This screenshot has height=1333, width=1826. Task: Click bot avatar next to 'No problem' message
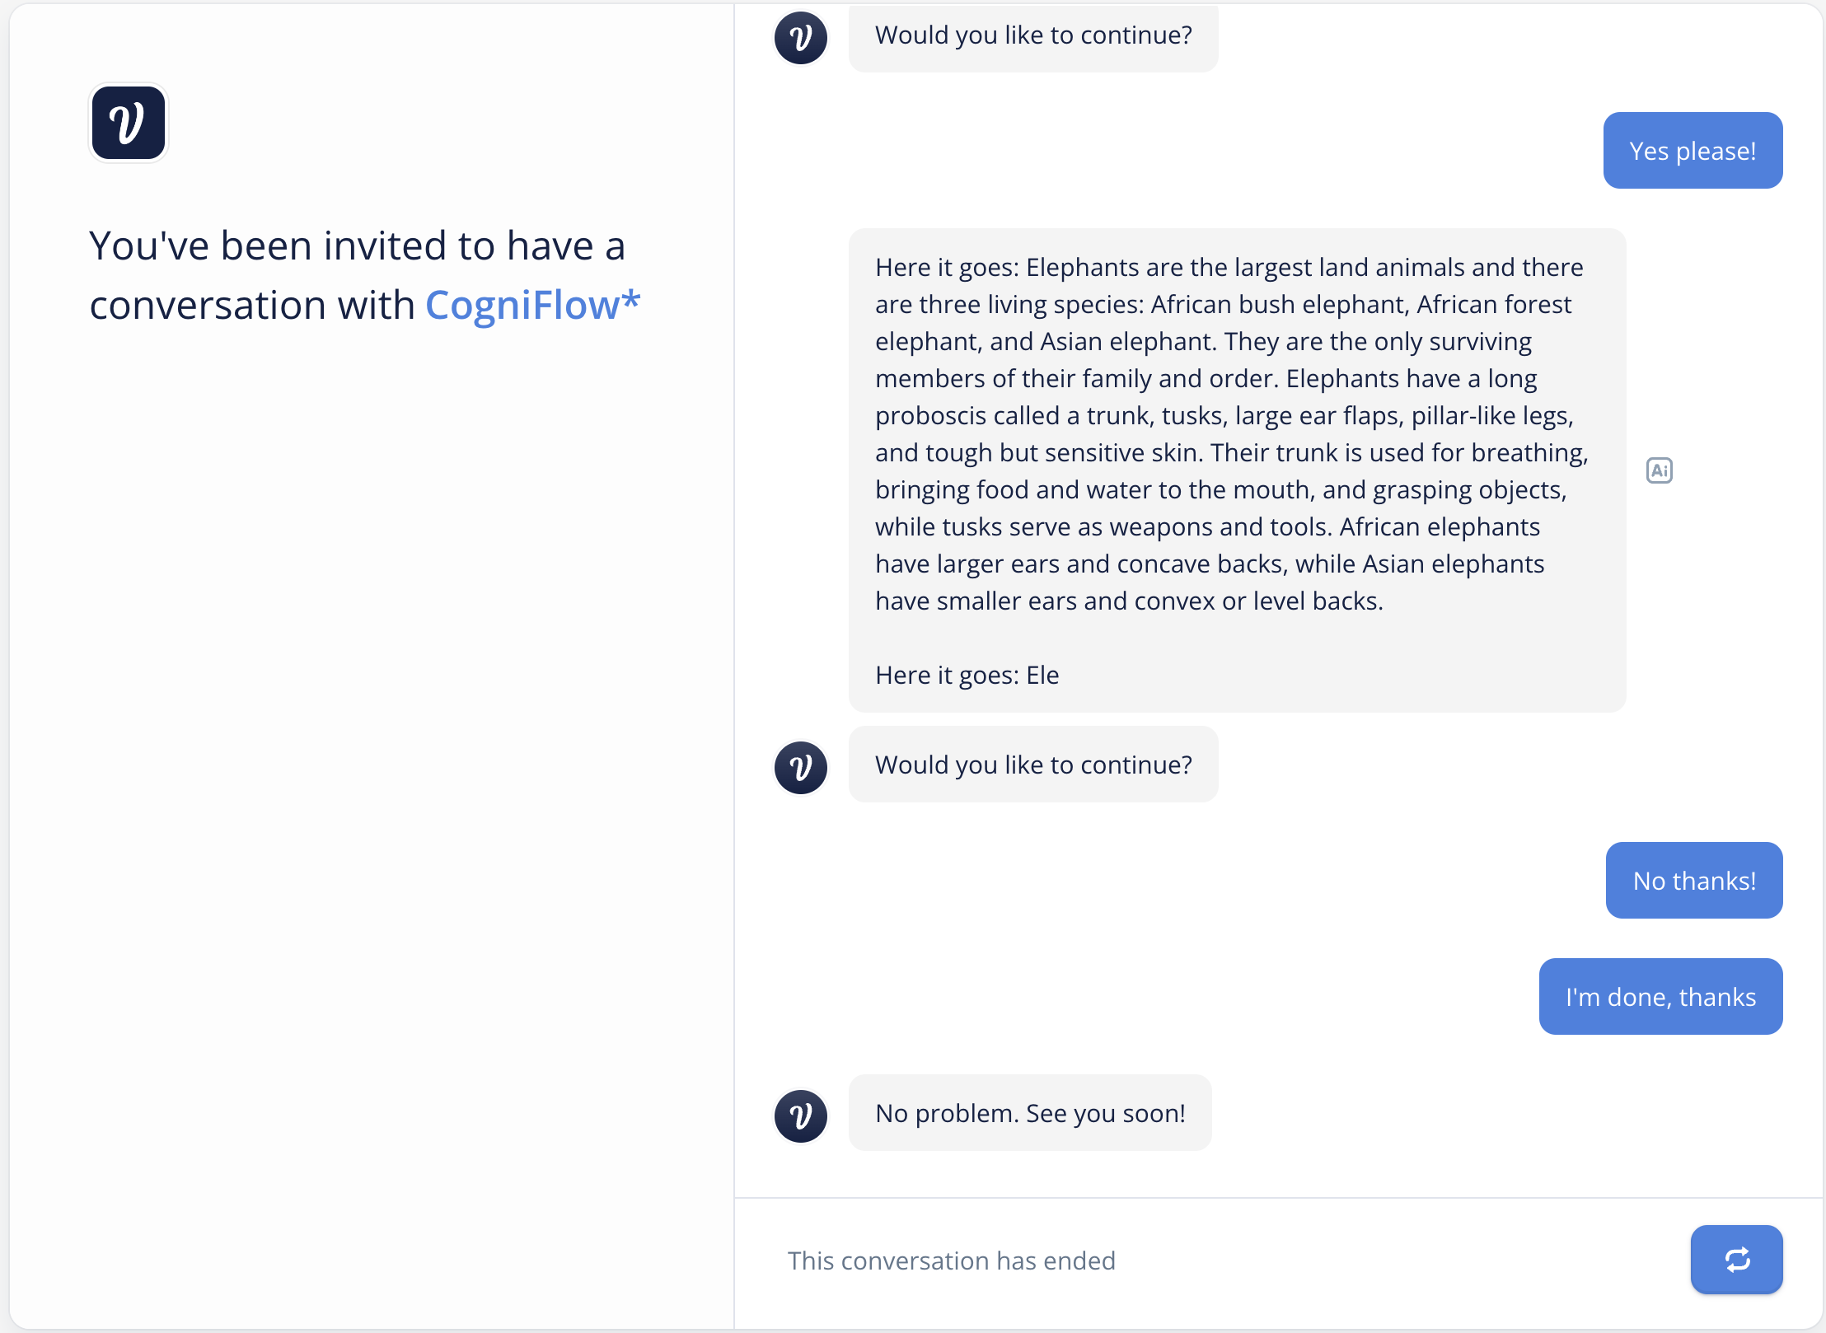pyautogui.click(x=800, y=1116)
